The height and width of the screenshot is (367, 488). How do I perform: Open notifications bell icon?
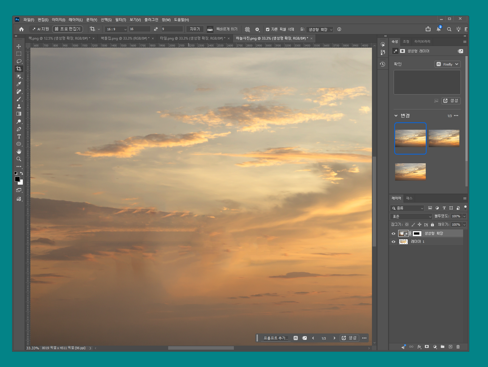point(439,29)
